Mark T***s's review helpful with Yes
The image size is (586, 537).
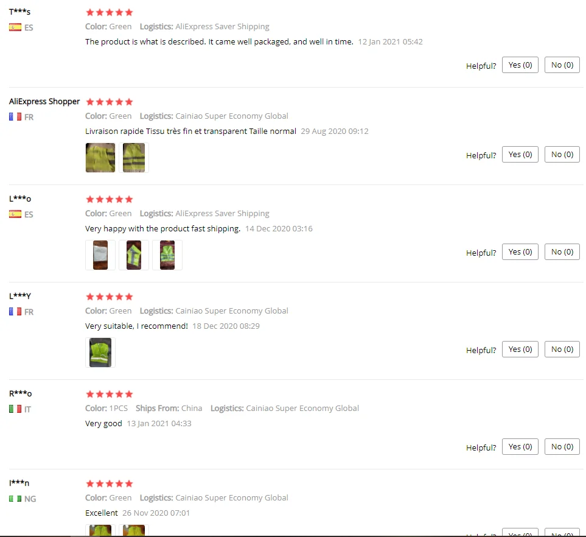520,65
